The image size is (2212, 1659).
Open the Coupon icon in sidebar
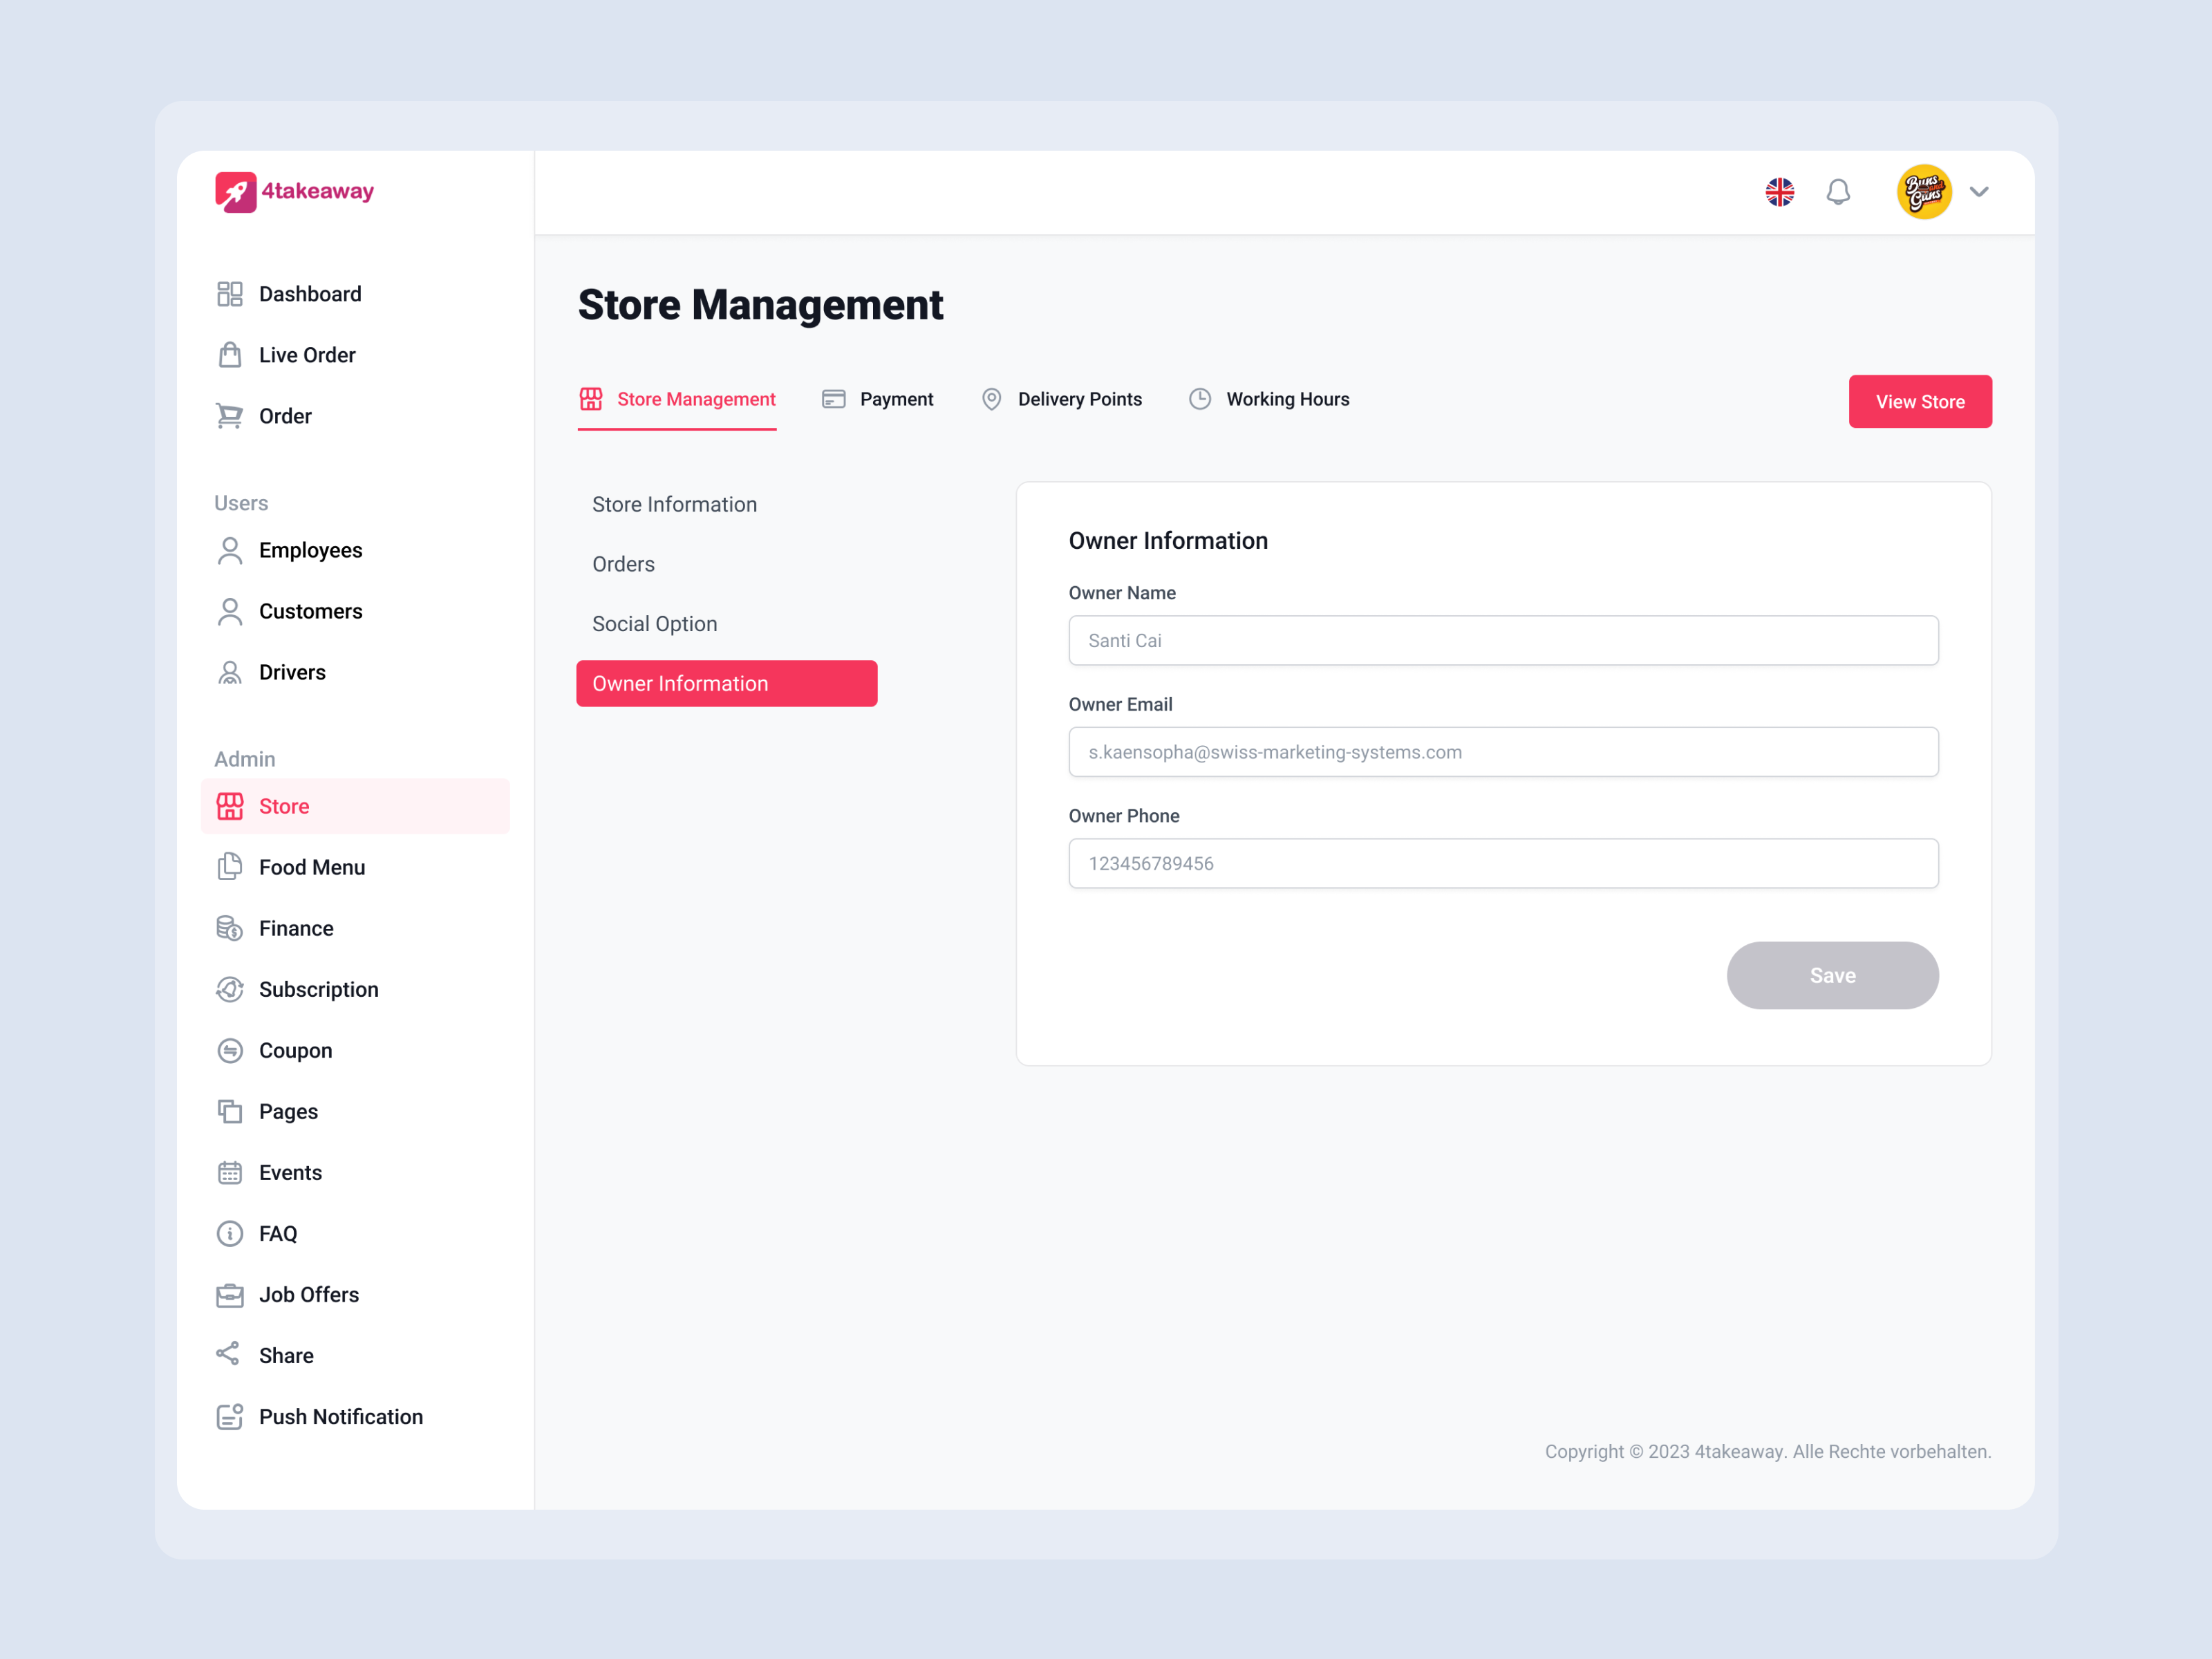[229, 1049]
